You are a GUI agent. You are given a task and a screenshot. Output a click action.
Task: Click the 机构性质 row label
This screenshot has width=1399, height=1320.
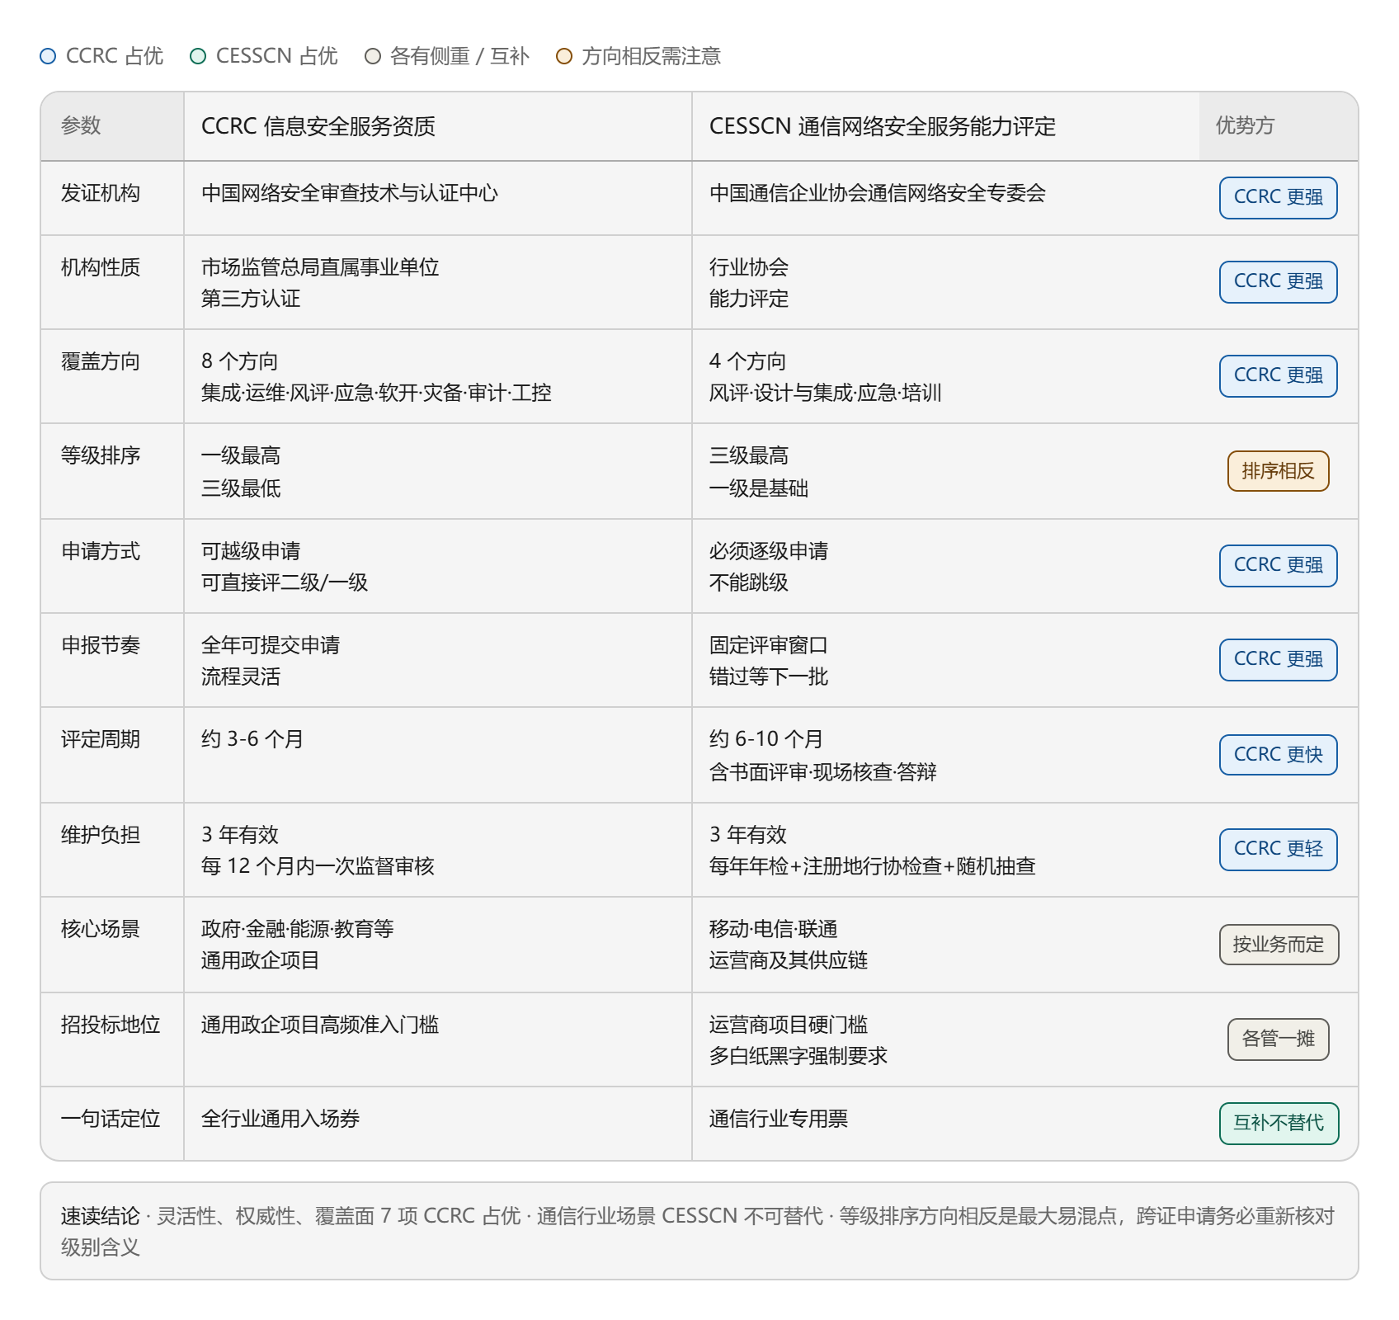tap(101, 267)
